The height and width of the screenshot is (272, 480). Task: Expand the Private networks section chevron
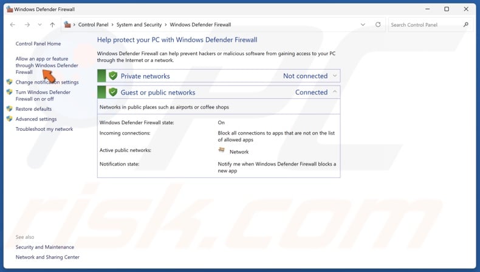click(335, 76)
